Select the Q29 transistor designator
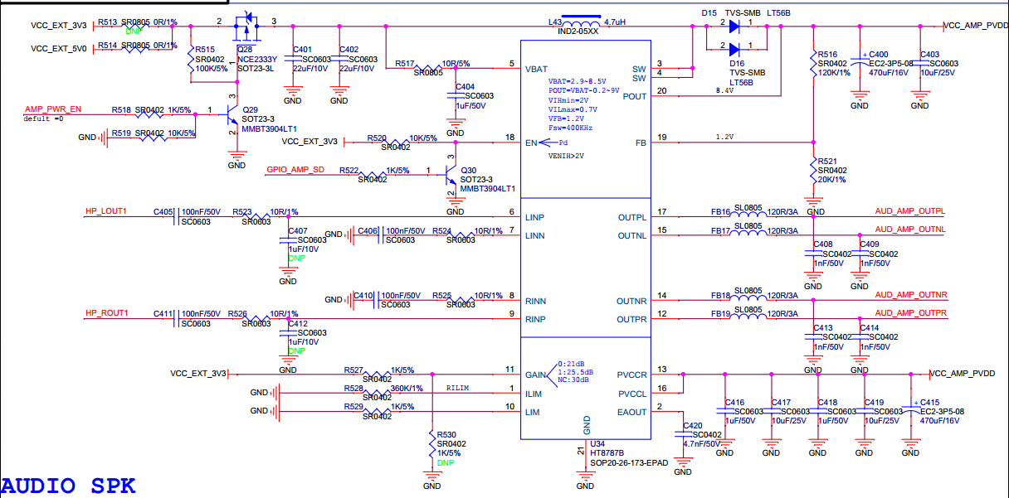The image size is (1009, 498). (x=250, y=109)
